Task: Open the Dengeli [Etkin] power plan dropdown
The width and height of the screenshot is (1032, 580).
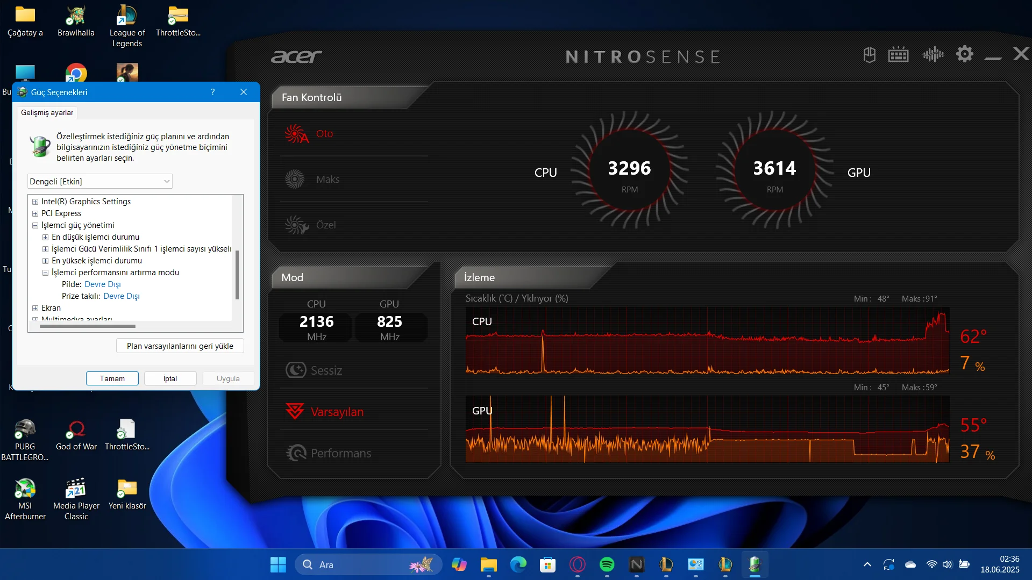Action: 100,181
